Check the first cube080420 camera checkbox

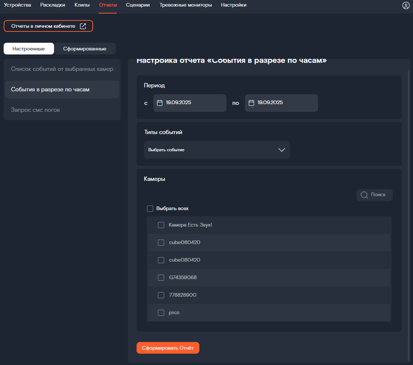point(161,243)
